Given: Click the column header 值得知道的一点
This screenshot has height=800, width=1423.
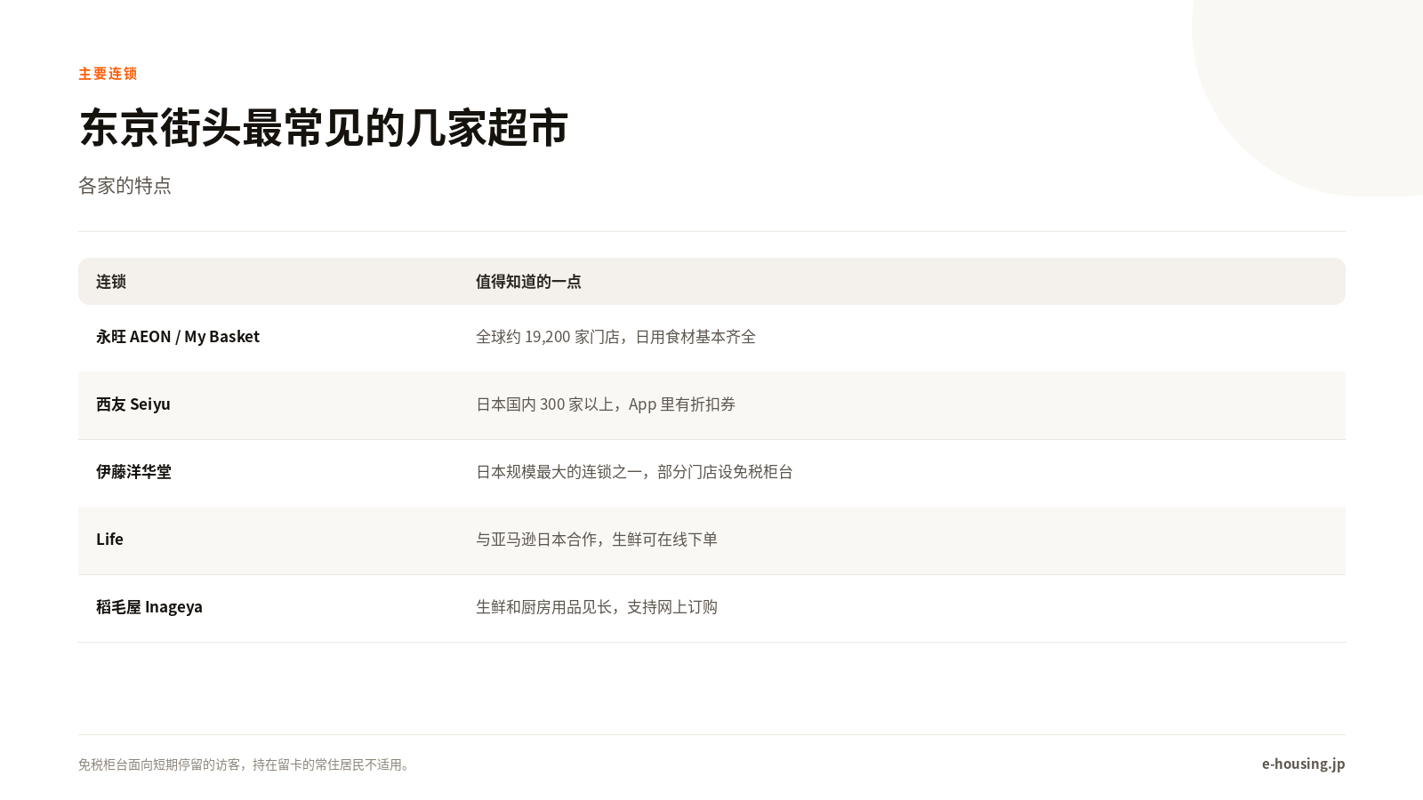Looking at the screenshot, I should 528,282.
